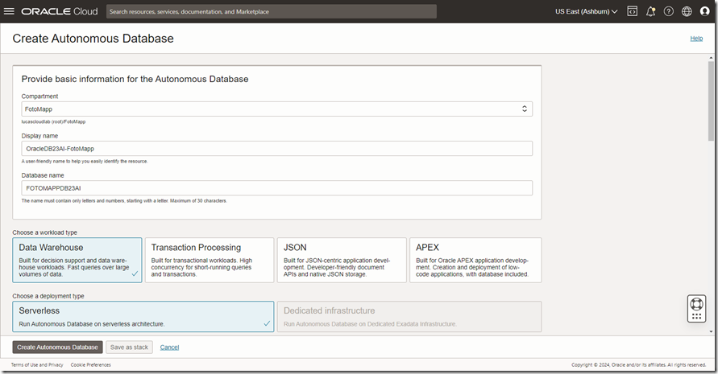
Task: Click the lifebuoy support widget
Action: (x=696, y=306)
